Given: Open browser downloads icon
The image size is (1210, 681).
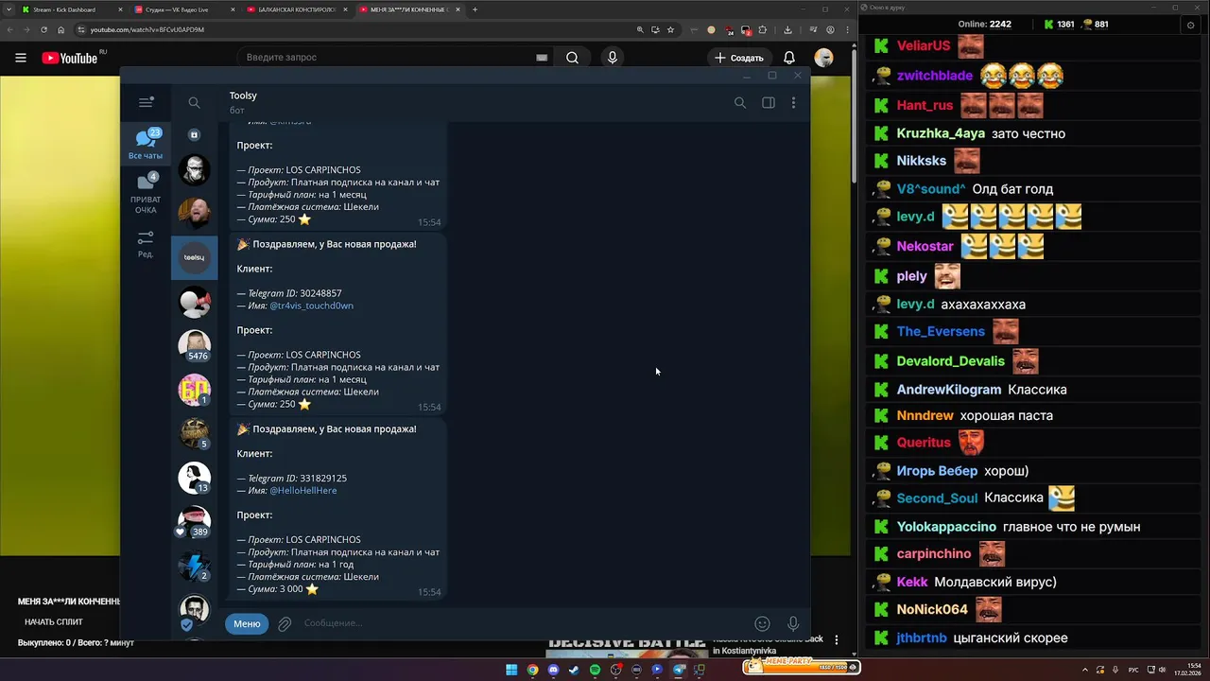Looking at the screenshot, I should 787,29.
